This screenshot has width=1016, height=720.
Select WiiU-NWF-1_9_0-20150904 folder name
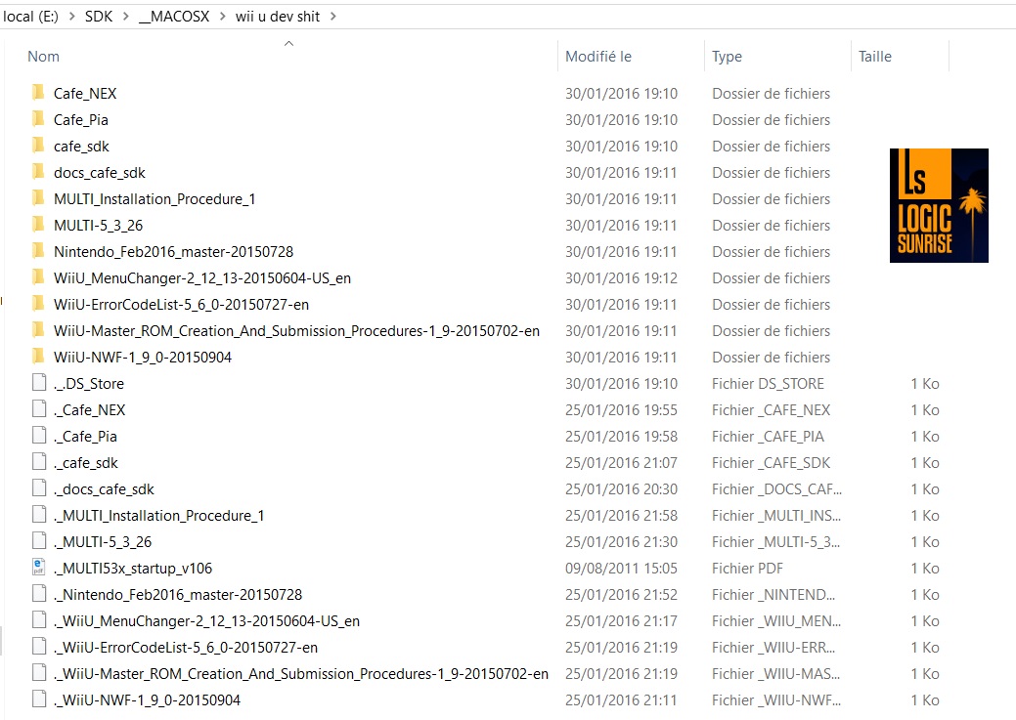click(x=143, y=357)
